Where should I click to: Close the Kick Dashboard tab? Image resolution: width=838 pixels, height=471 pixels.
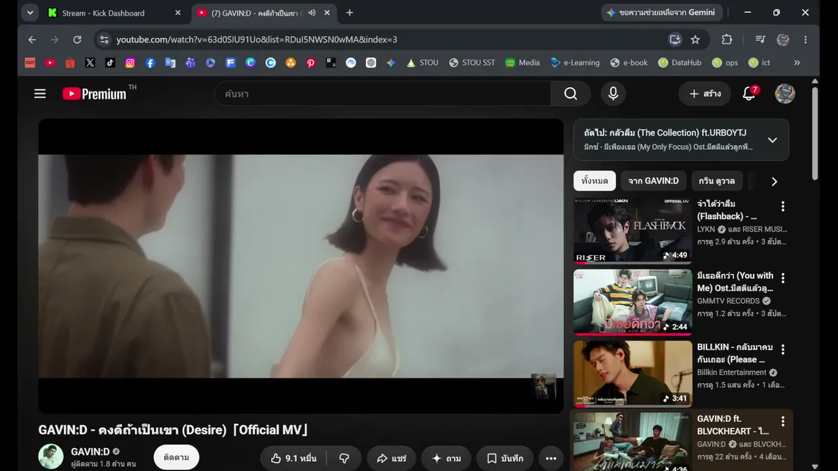(177, 12)
